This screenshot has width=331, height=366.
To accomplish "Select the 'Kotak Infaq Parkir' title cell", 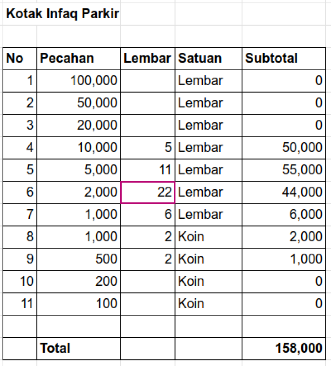I will pyautogui.click(x=62, y=15).
